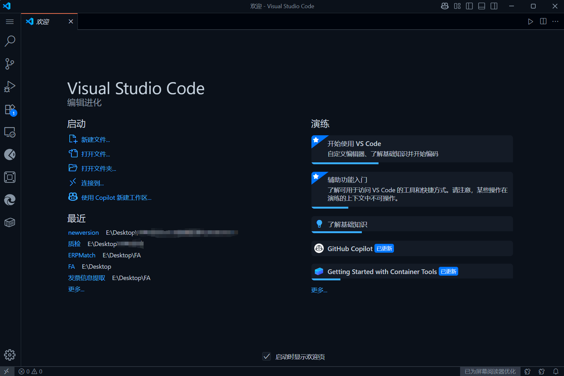Click the left Copilot status icon
Viewport: 564px width, 376px height.
coord(527,371)
